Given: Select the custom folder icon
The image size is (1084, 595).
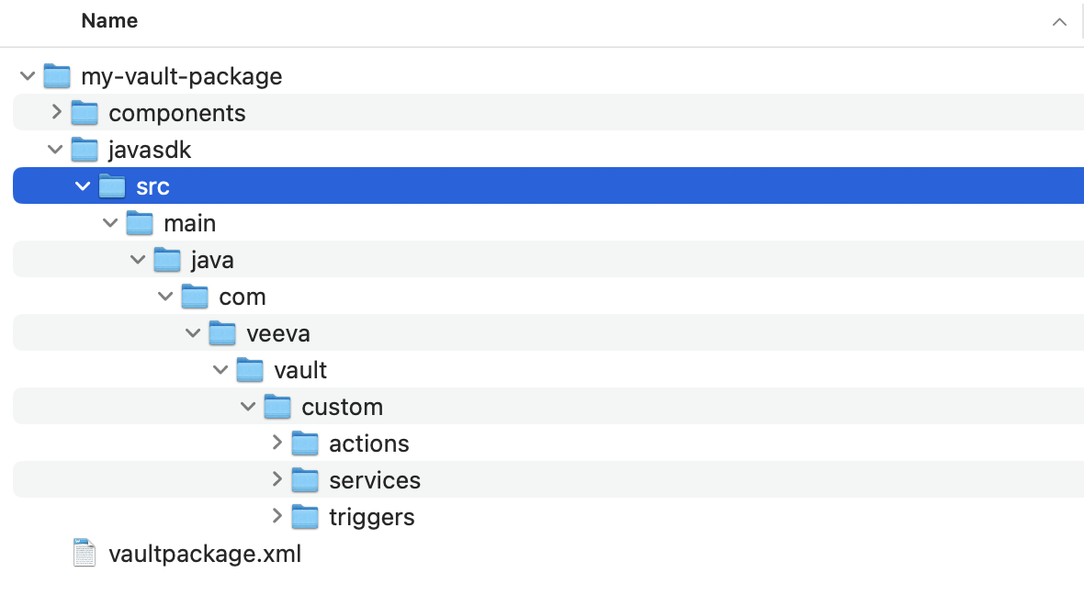Looking at the screenshot, I should [x=277, y=406].
